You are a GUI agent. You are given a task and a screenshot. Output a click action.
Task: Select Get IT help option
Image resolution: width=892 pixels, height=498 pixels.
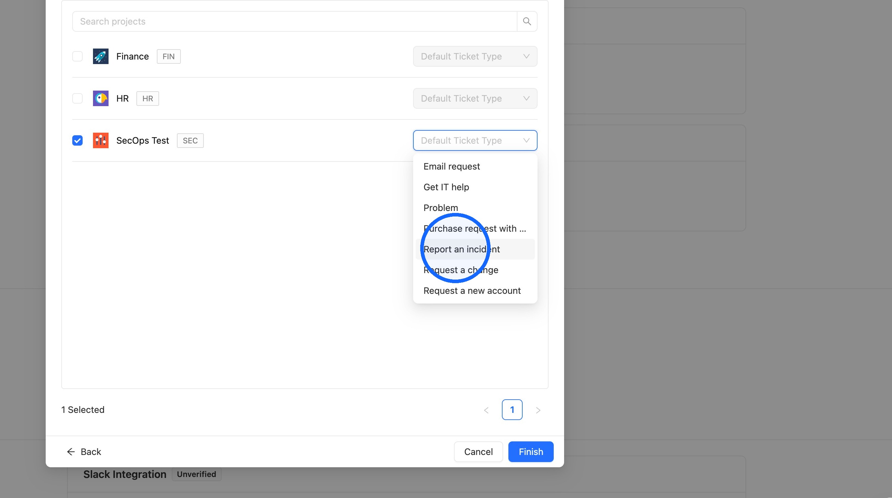(475, 187)
